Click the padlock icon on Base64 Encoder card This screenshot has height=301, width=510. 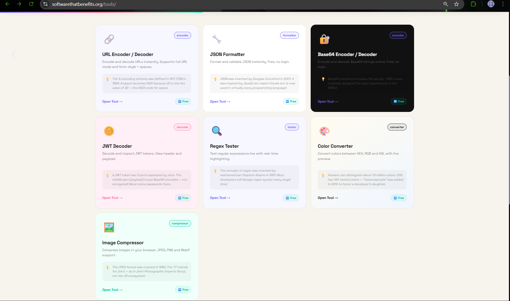324,39
